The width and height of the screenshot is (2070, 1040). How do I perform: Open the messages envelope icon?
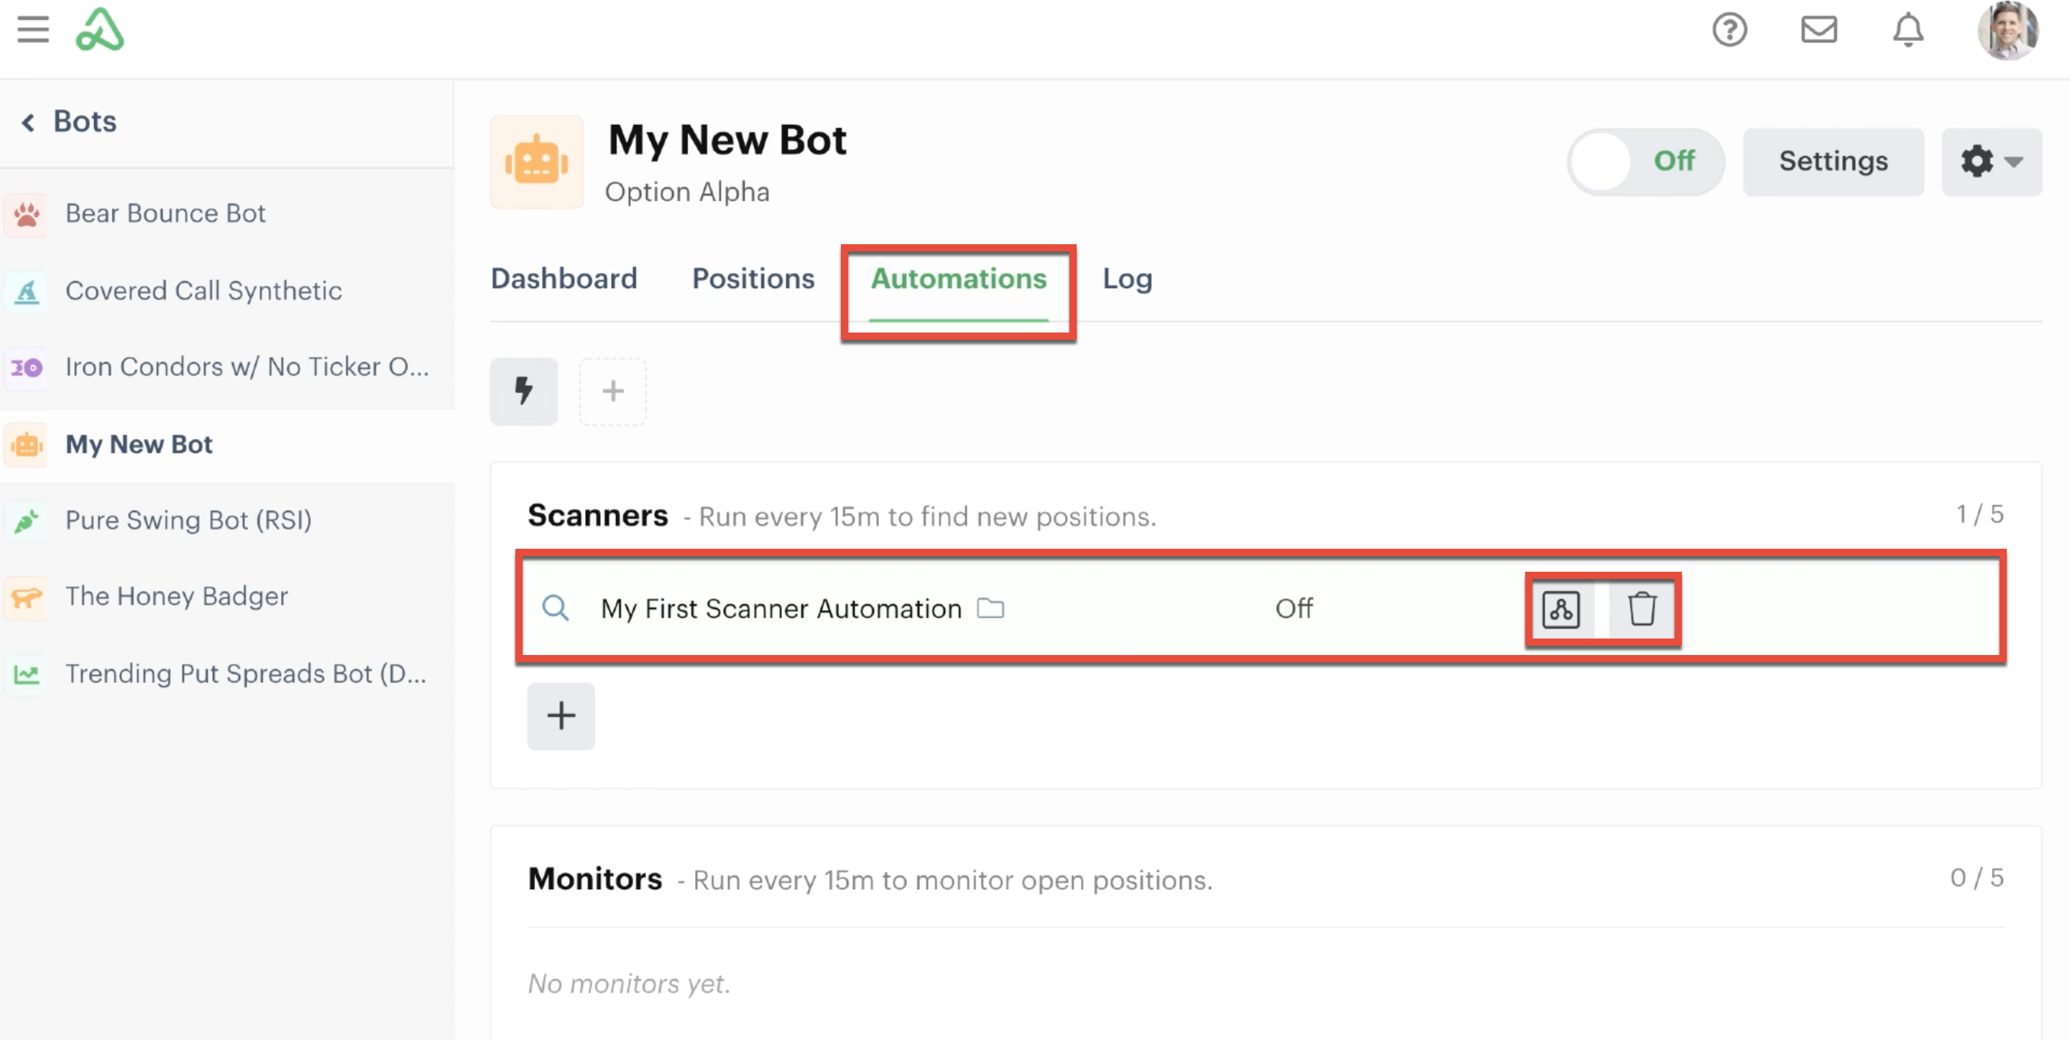(x=1818, y=30)
